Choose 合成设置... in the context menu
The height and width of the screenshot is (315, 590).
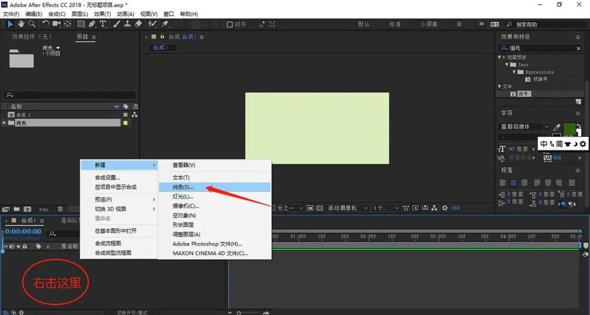coord(119,178)
